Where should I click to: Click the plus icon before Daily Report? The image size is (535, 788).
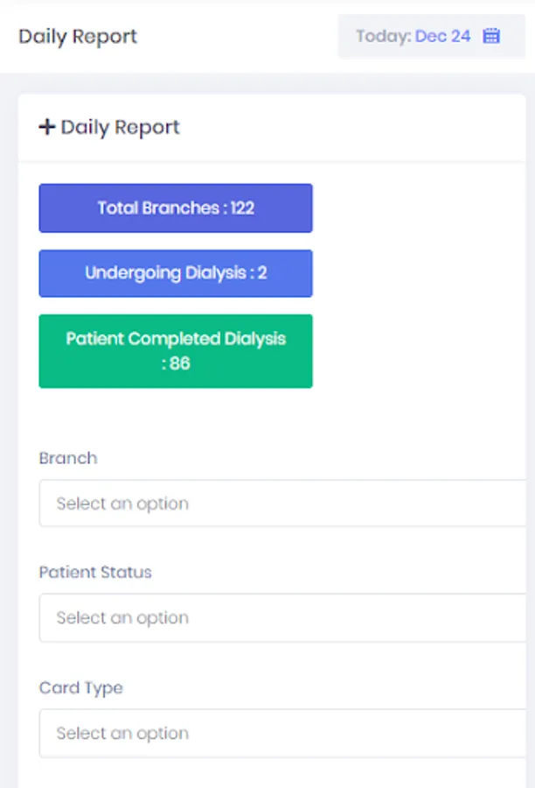[x=47, y=128]
